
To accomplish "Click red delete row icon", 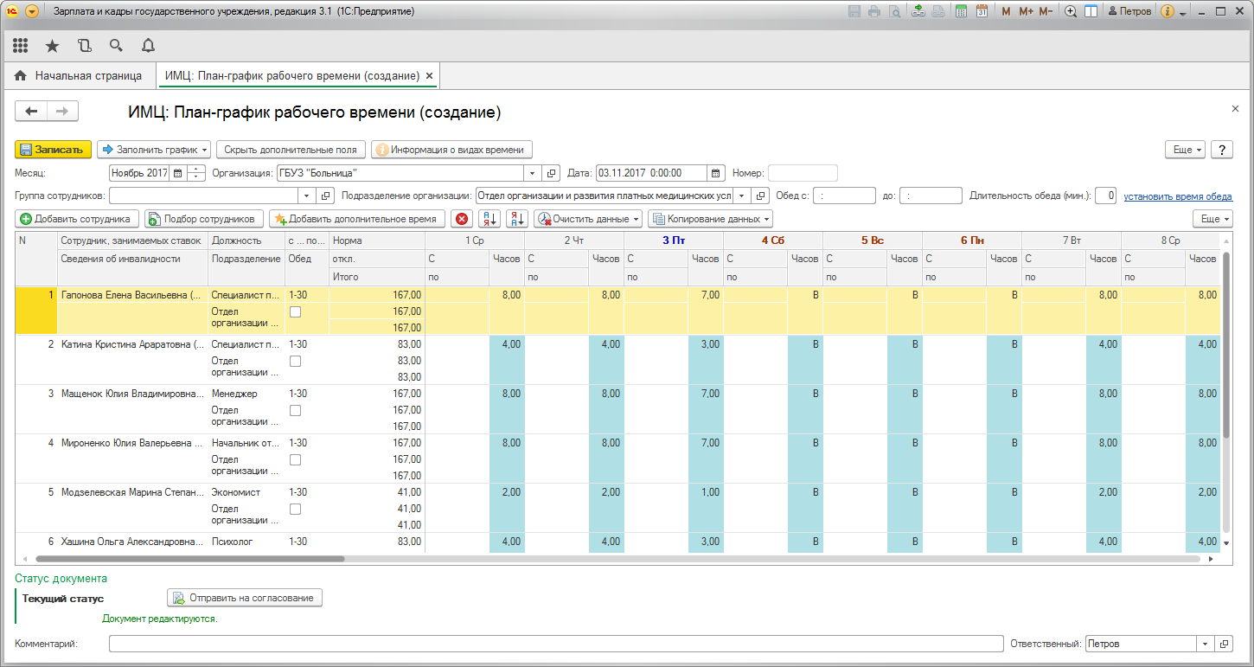I will click(463, 219).
